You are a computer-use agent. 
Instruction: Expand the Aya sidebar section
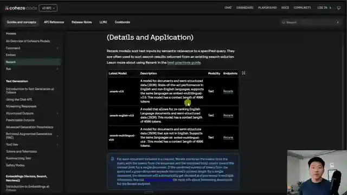57,69
